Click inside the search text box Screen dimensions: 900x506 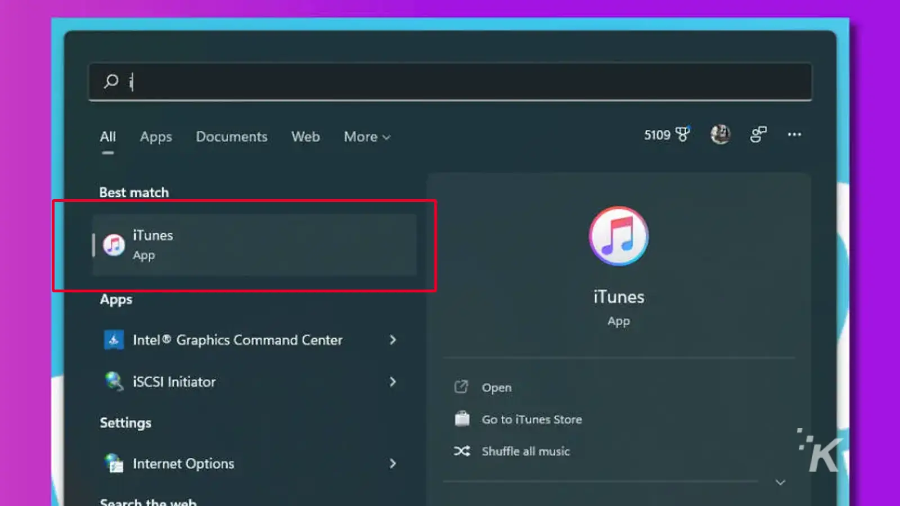[450, 82]
